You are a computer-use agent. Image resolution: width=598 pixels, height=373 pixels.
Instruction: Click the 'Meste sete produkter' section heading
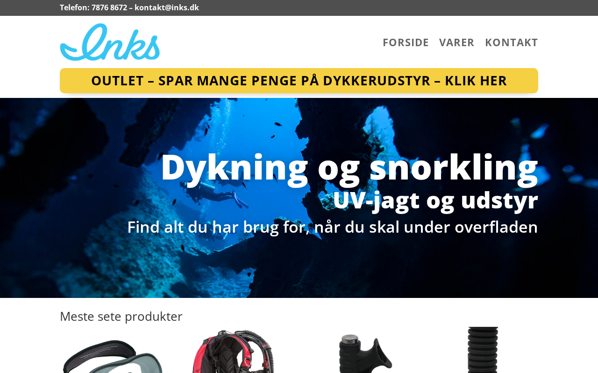[x=121, y=316]
